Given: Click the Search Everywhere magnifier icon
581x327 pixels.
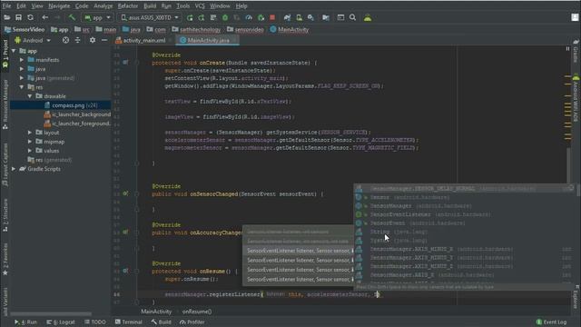Looking at the screenshot, I should point(353,17).
